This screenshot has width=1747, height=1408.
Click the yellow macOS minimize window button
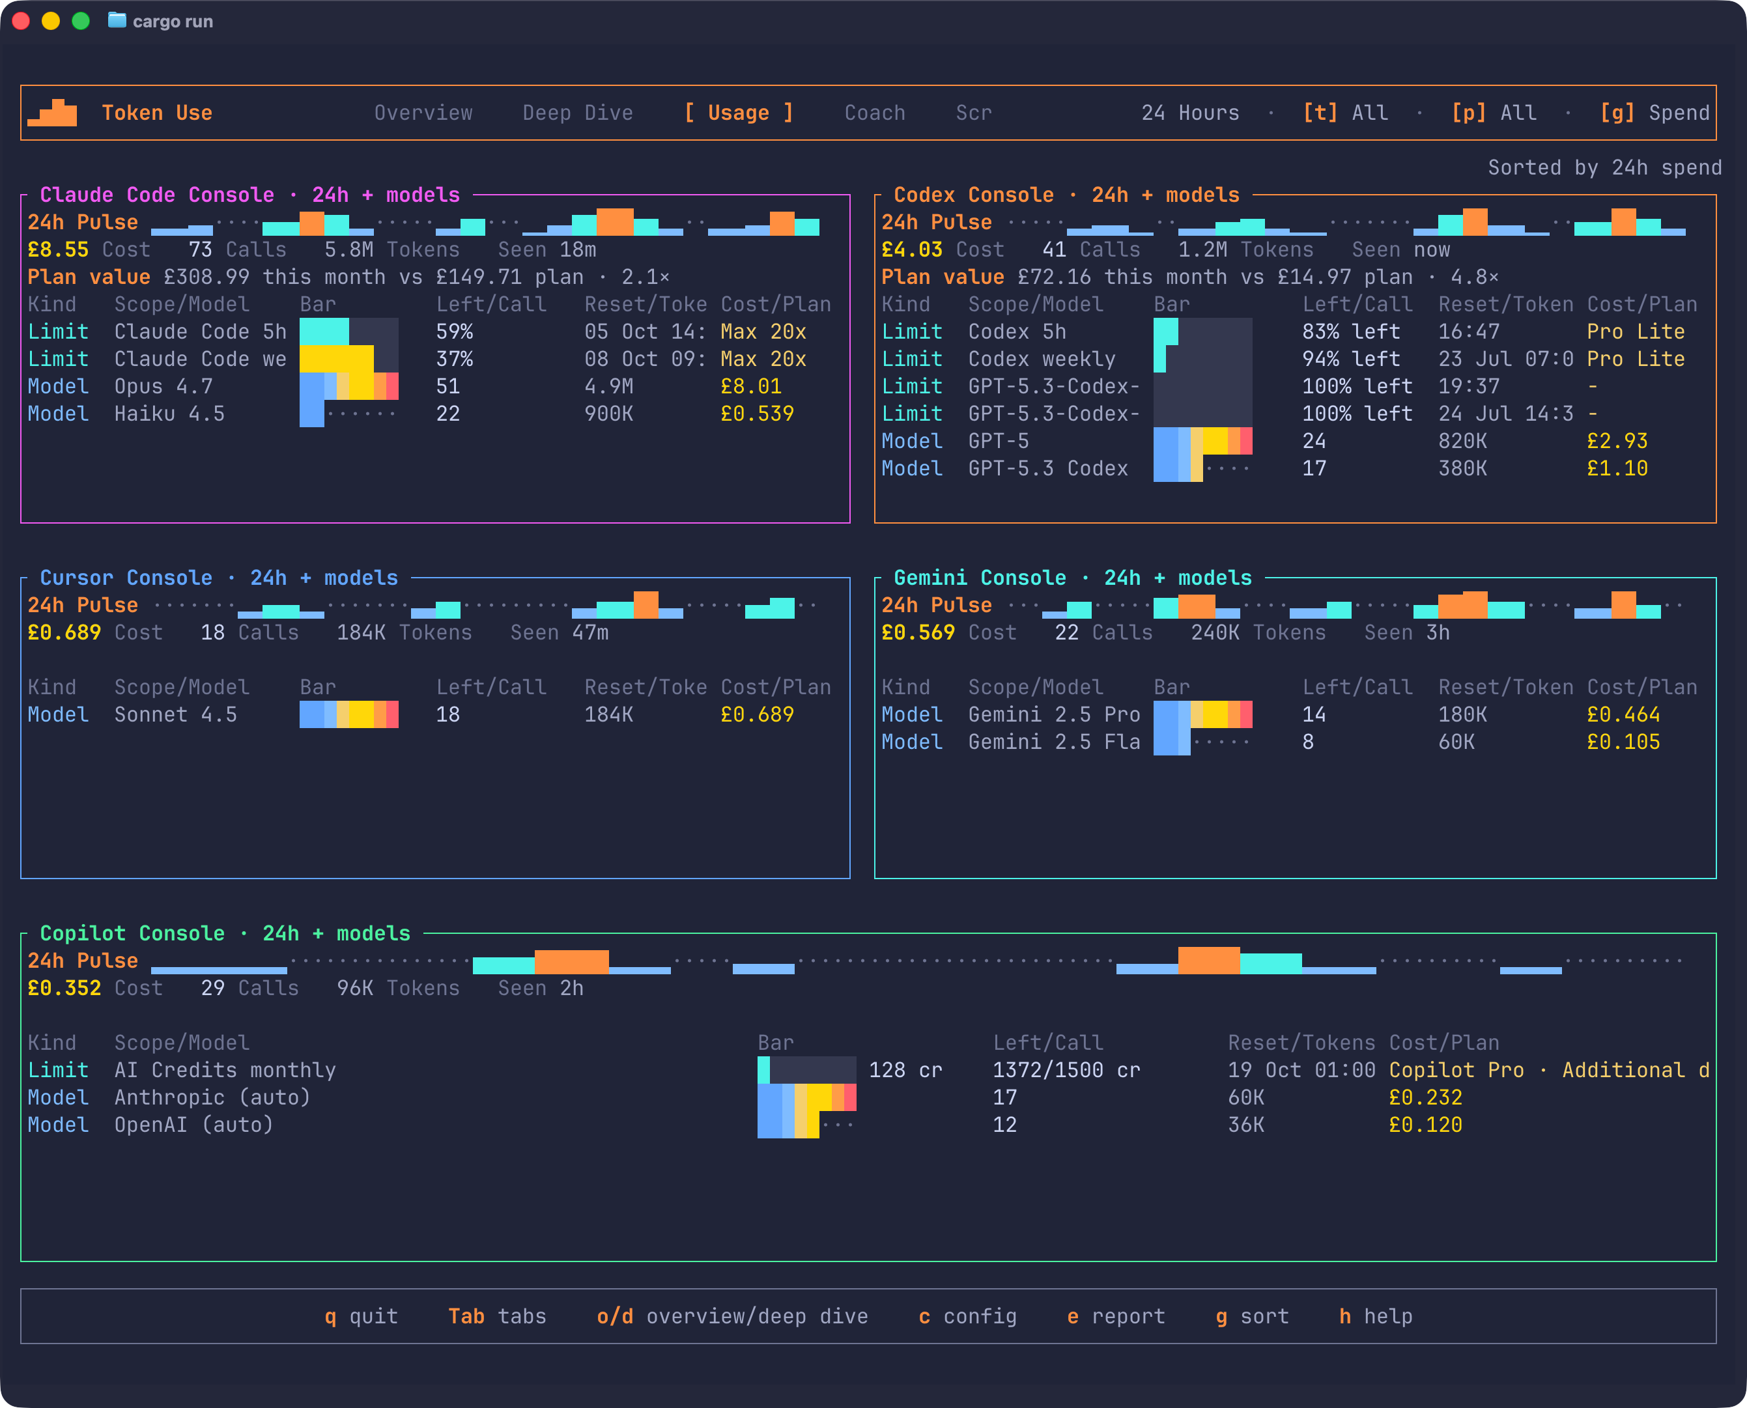click(51, 21)
